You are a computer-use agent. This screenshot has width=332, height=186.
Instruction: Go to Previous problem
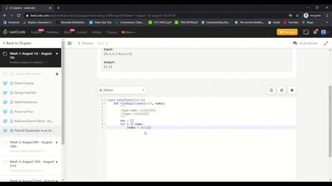(86, 43)
